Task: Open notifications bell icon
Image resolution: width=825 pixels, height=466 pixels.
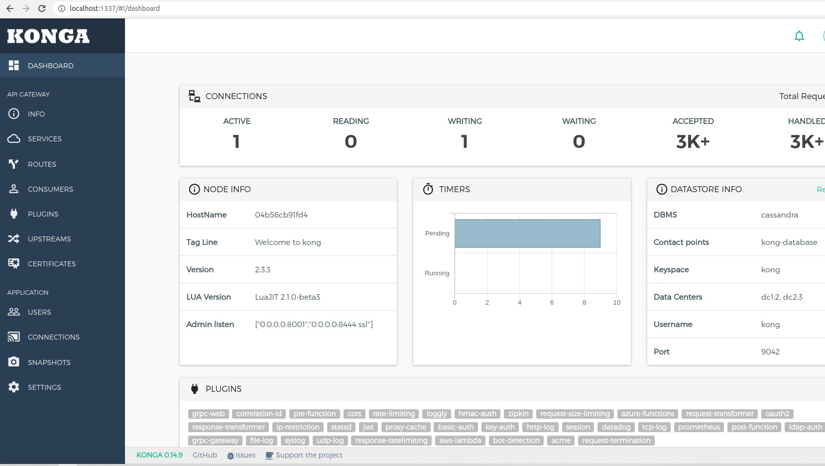Action: click(x=799, y=36)
